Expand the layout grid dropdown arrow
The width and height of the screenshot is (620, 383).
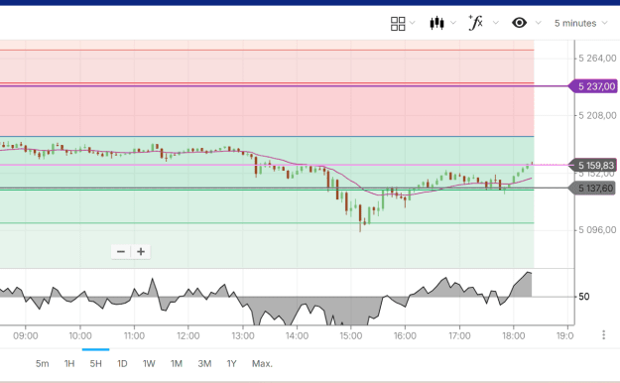point(412,23)
